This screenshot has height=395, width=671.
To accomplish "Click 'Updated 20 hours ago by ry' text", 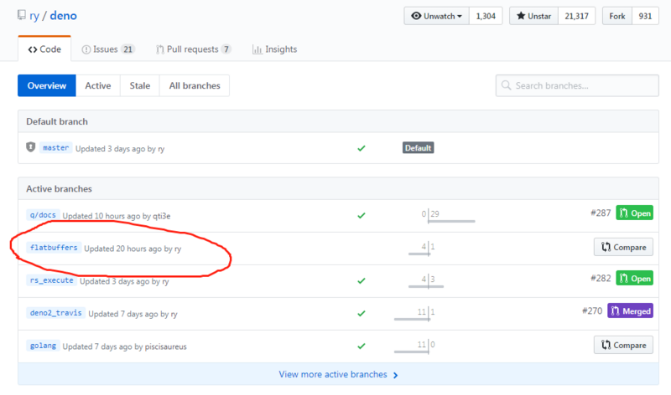I will pyautogui.click(x=133, y=249).
